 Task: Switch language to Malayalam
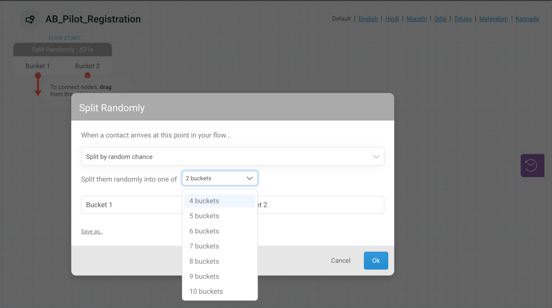point(493,19)
